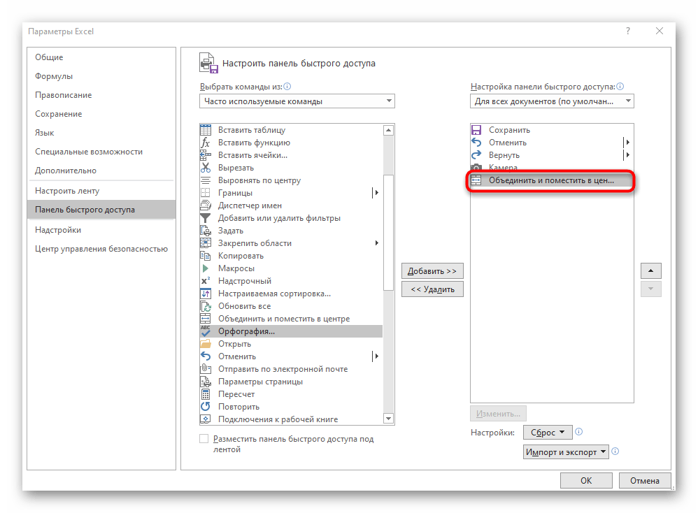
Task: Click the funnel icon for filters command
Action: coord(206,218)
